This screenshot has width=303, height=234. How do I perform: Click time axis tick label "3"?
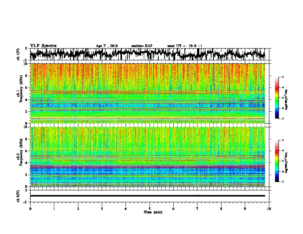[x=102, y=209]
